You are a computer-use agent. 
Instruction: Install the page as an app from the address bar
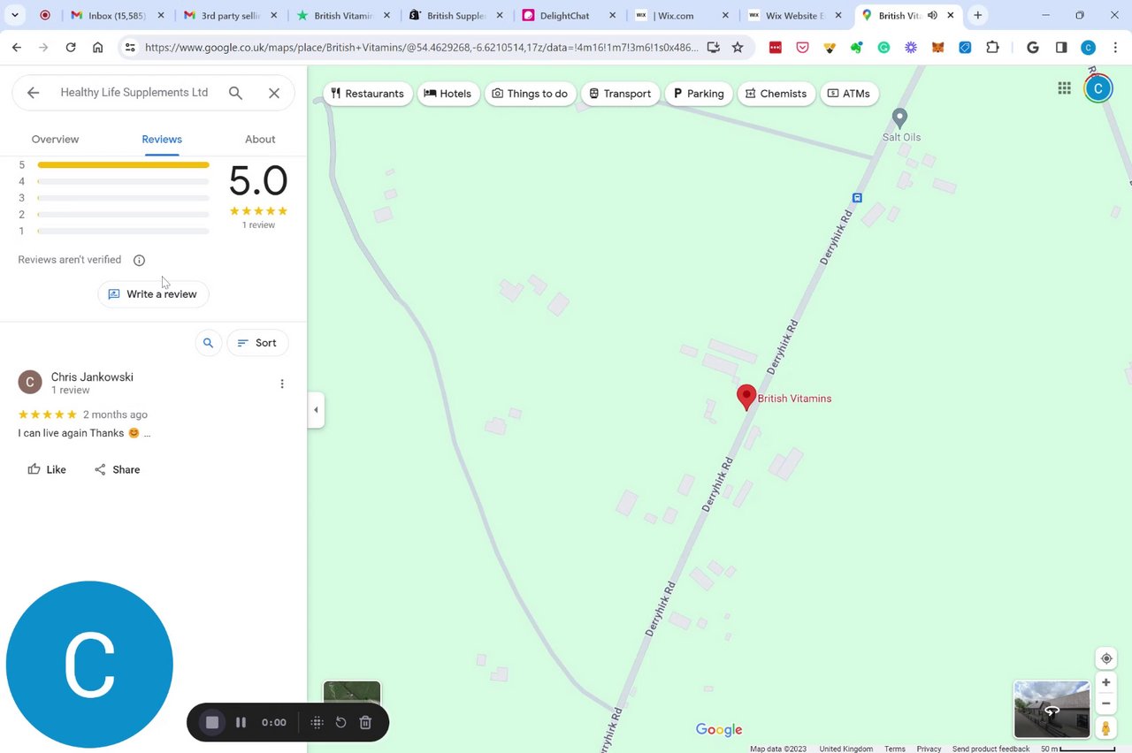(714, 48)
